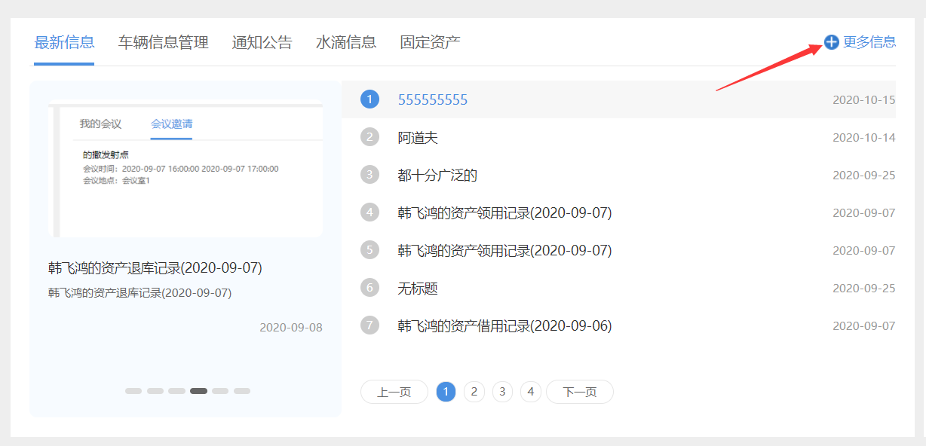Screen dimensions: 926x446
Task: Open carousel title 韩飞鸿的资产退库记录(2020-09-07)
Action: coord(155,268)
